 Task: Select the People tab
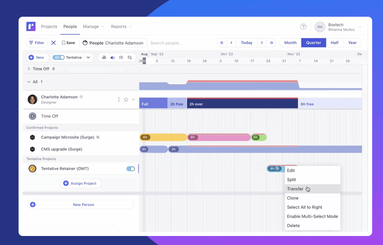tap(70, 27)
